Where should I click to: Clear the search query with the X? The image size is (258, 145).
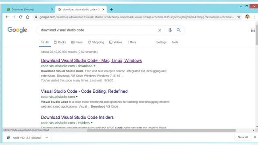point(160,30)
